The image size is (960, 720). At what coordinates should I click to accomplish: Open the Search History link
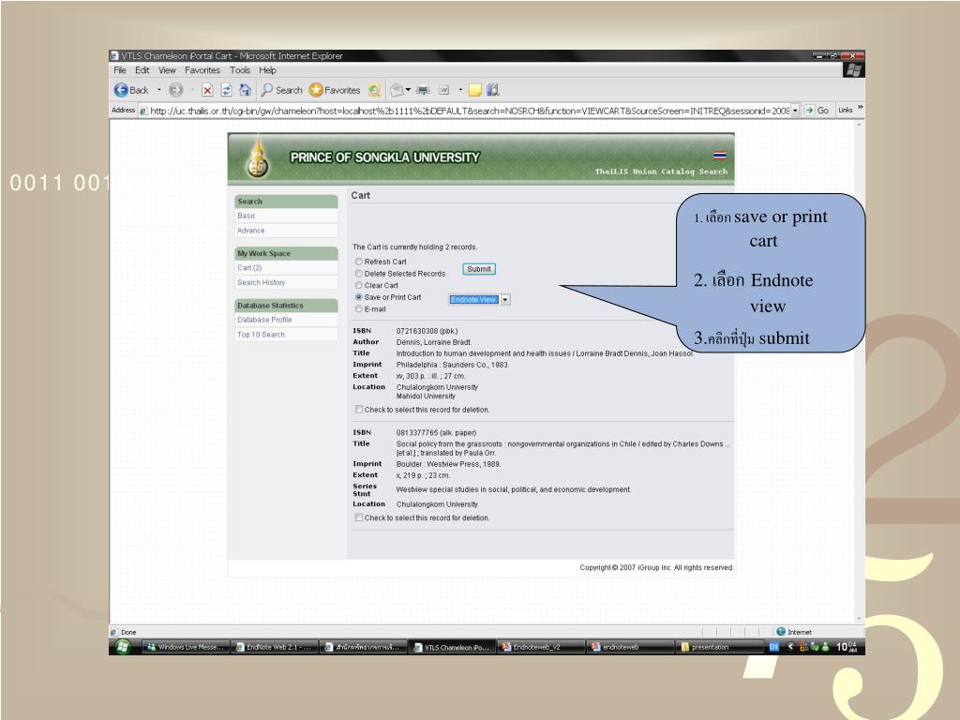pyautogui.click(x=261, y=283)
